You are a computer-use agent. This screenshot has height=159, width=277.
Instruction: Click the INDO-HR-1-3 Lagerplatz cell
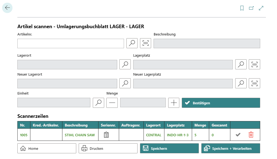[178, 135]
